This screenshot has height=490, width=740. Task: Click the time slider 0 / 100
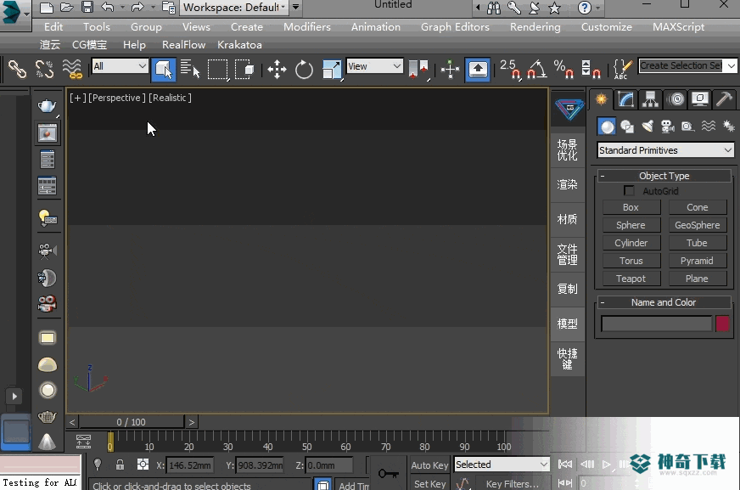[132, 421]
